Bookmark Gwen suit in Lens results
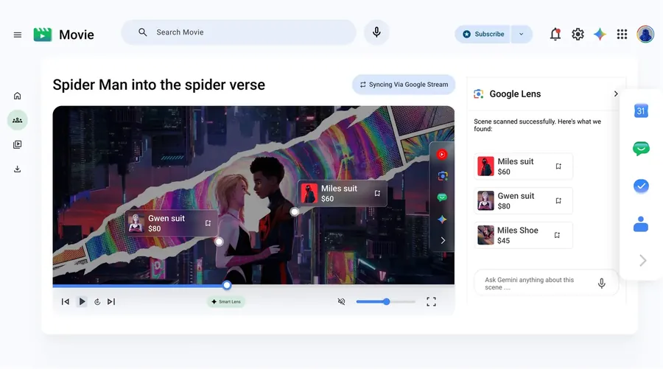This screenshot has height=369, width=663. tap(558, 201)
